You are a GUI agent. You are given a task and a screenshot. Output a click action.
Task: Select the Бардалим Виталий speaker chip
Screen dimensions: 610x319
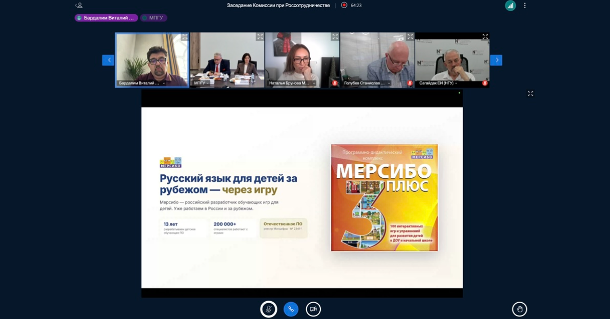pos(106,18)
